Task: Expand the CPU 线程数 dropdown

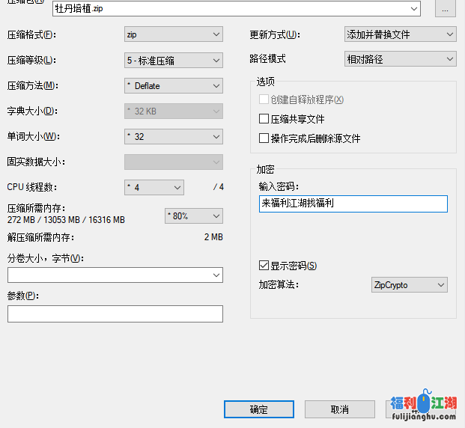Action: pyautogui.click(x=154, y=188)
